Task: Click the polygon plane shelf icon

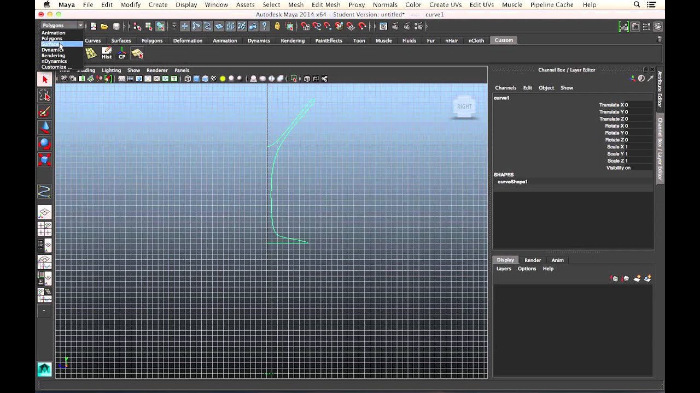Action: 91,53
